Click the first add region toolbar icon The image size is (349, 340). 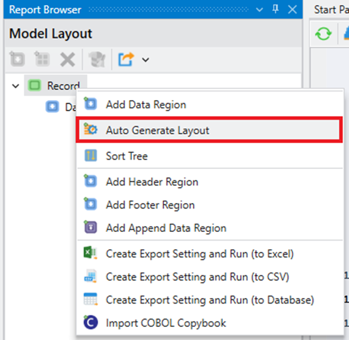18,59
